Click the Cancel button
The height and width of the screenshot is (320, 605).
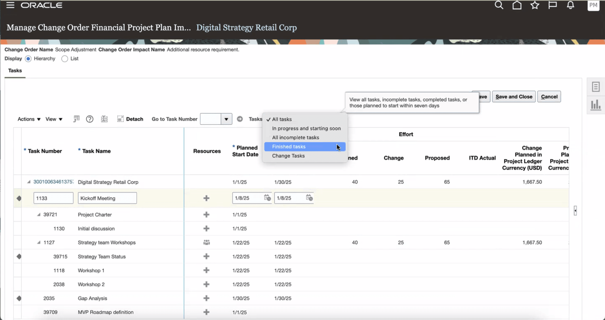pyautogui.click(x=549, y=97)
